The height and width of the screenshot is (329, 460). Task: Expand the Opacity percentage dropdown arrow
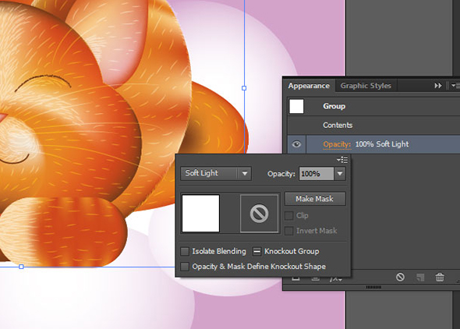pyautogui.click(x=340, y=173)
